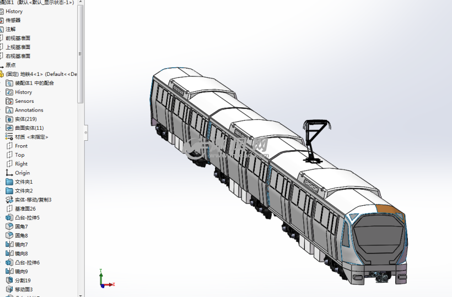Click the 曲面实体(11) surface bodies icon
Screen dimensions: 452x297
point(9,128)
